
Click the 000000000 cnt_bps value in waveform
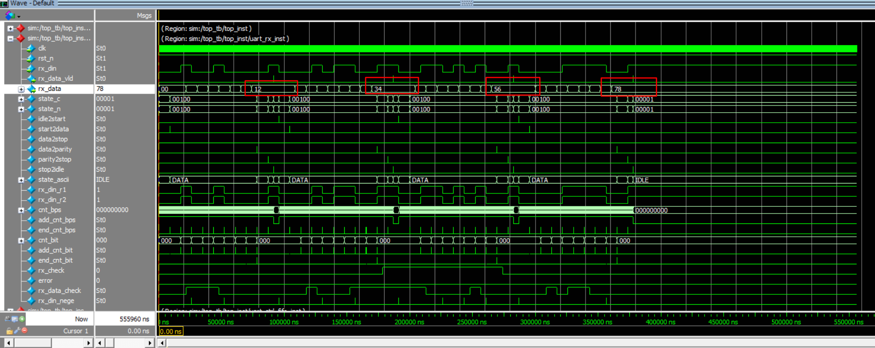coord(651,211)
